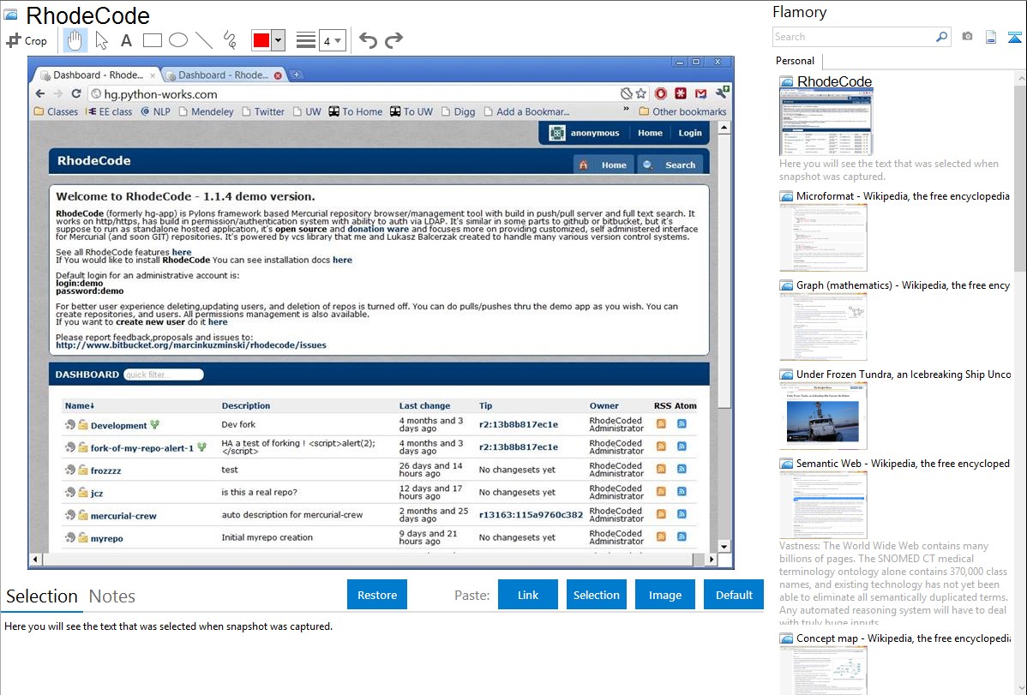The width and height of the screenshot is (1027, 695).
Task: Select the Crop tool
Action: (27, 40)
